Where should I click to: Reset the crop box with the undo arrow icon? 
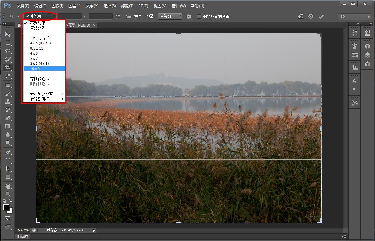pyautogui.click(x=301, y=17)
